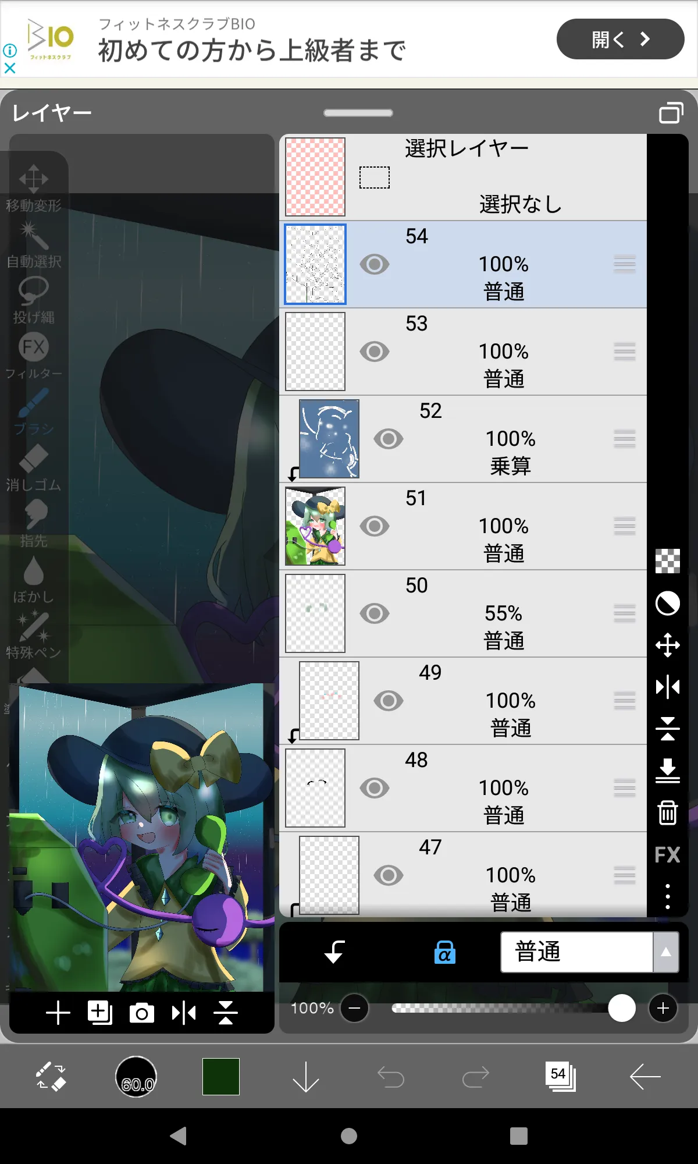Click the move transform icon in right sidebar
698x1164 pixels.
coord(667,645)
